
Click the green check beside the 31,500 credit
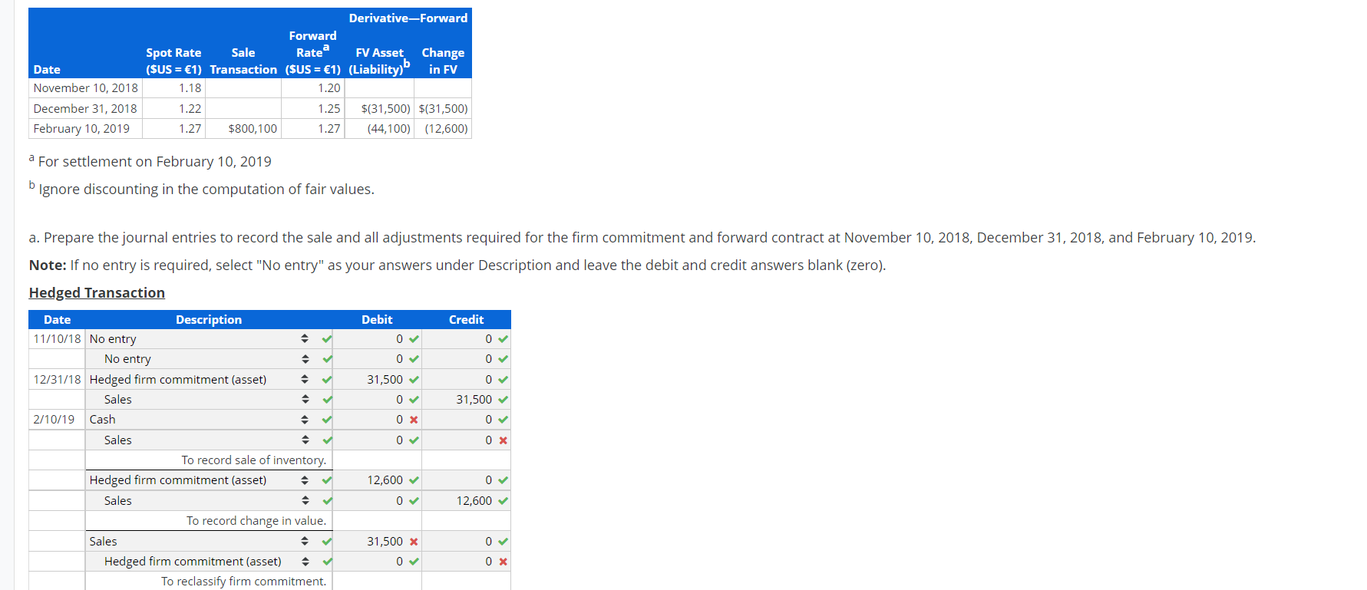pos(504,400)
